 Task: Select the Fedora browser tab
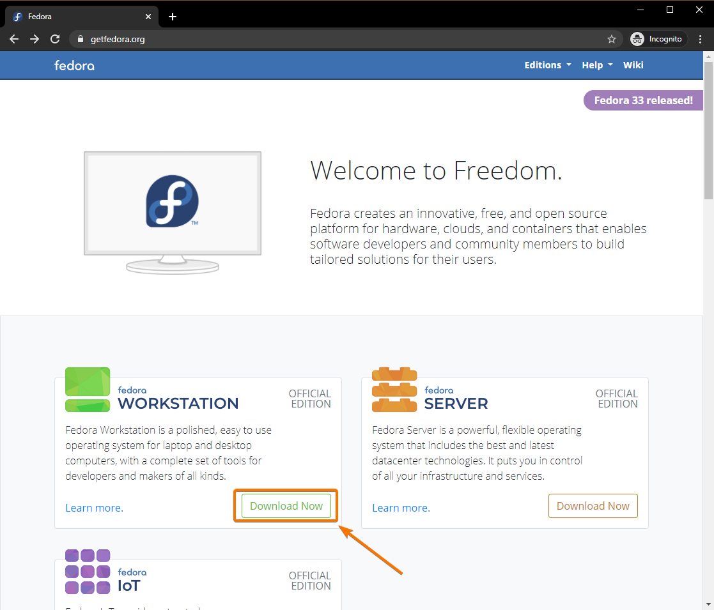coord(77,17)
